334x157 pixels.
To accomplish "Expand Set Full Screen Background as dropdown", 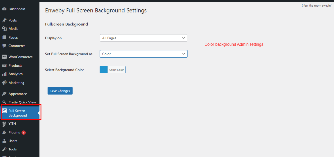I will [144, 54].
